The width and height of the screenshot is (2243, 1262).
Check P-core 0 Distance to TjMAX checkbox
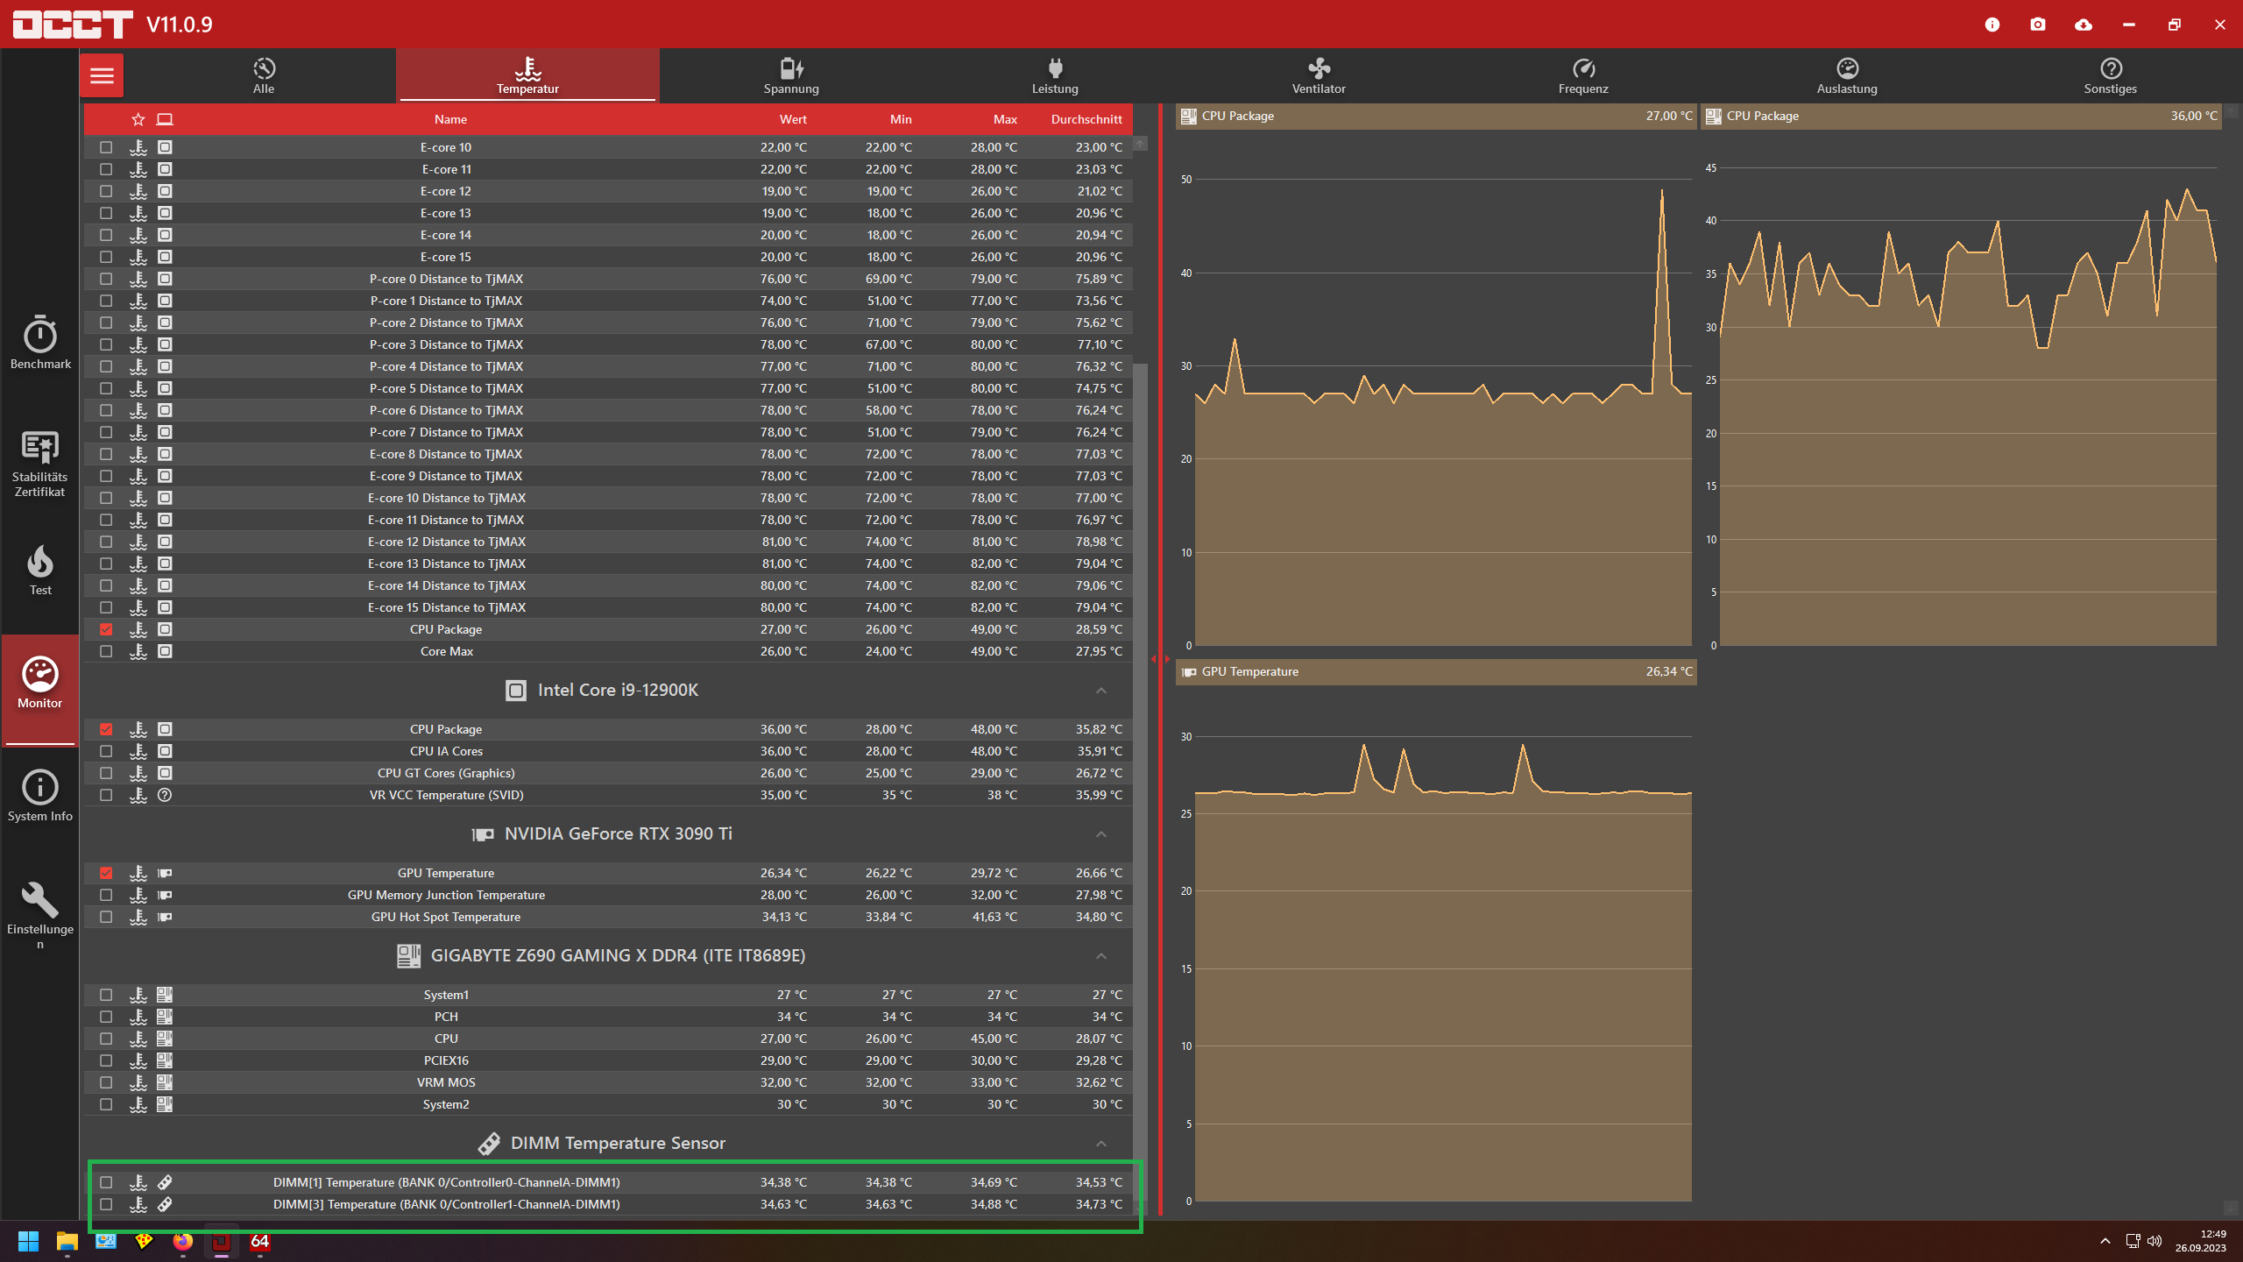click(106, 279)
